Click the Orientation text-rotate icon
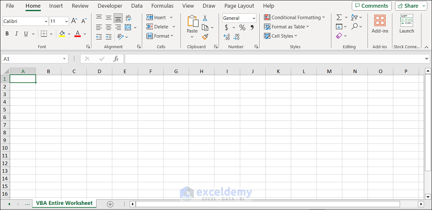 (x=120, y=37)
